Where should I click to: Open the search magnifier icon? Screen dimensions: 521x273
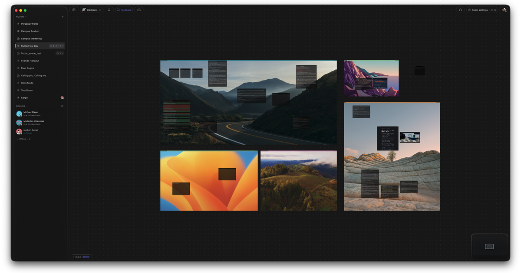click(x=109, y=10)
